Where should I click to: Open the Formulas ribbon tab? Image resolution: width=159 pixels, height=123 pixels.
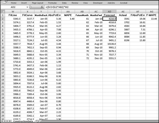click(x=52, y=3)
